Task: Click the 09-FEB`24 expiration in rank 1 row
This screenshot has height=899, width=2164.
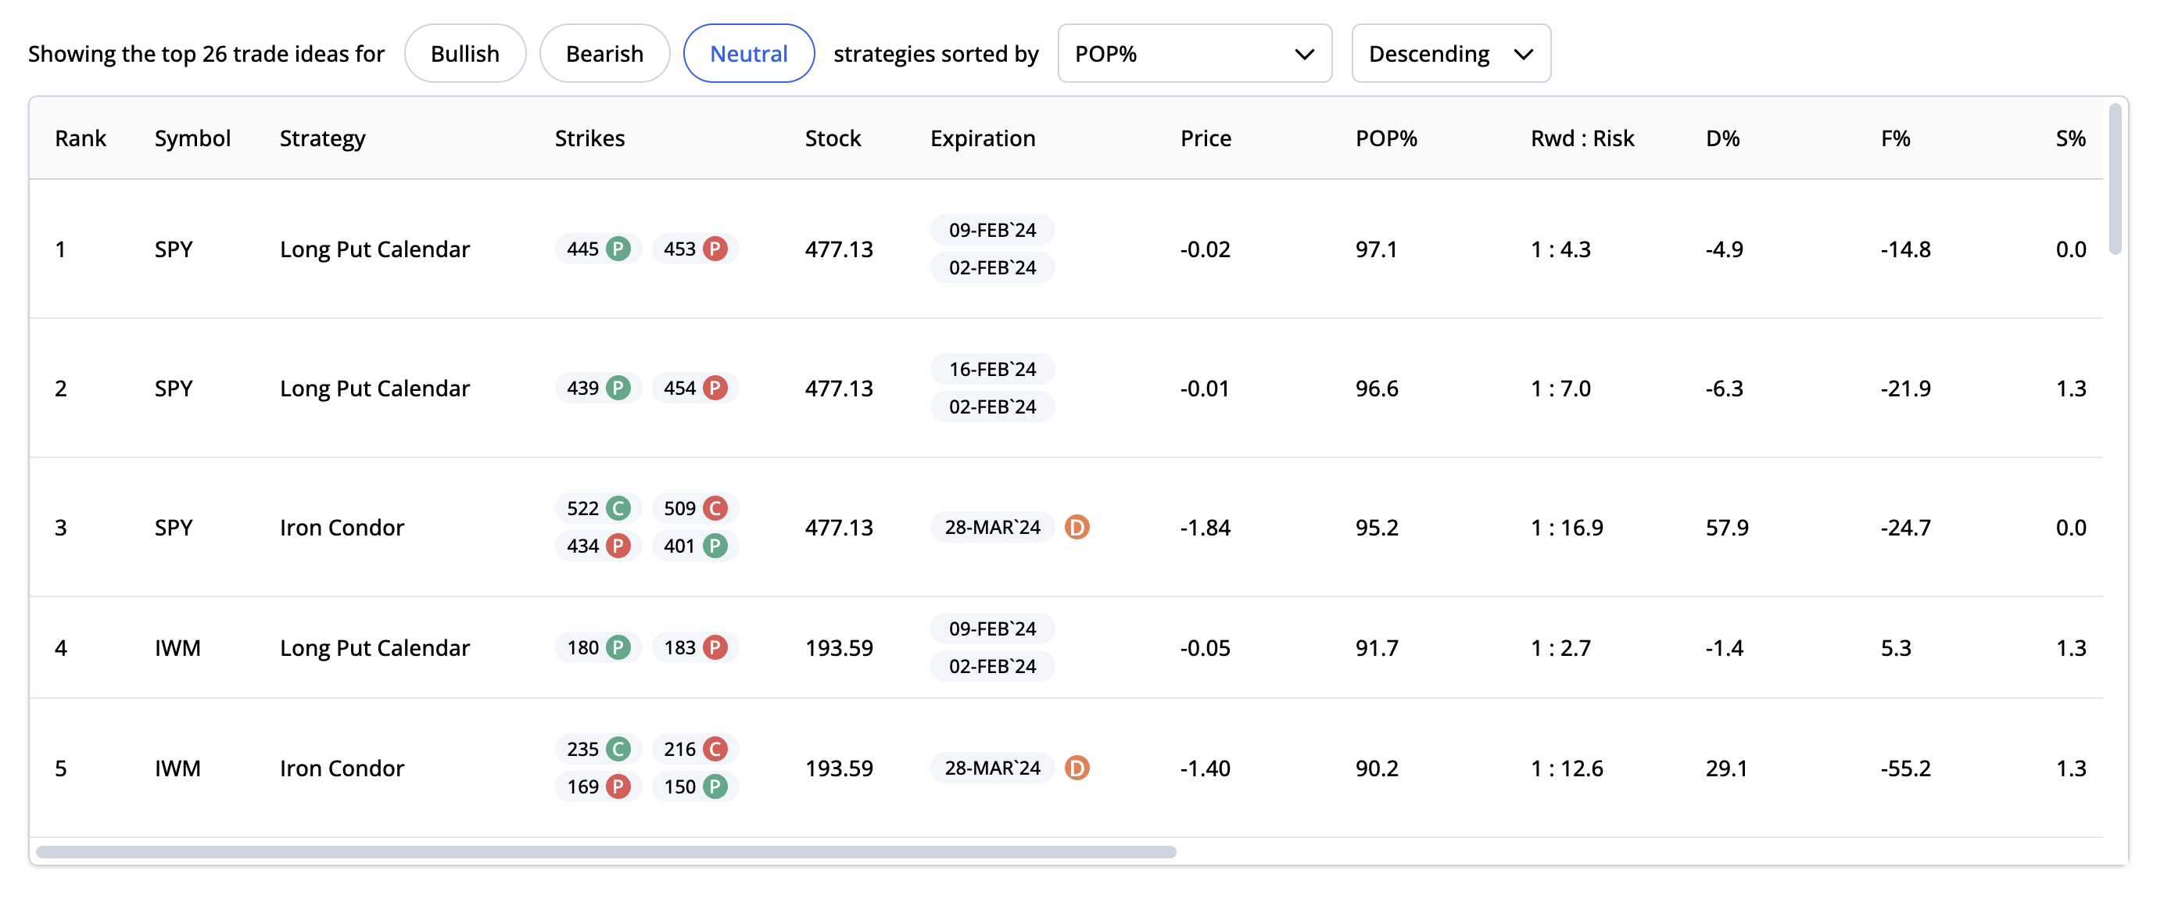Action: click(x=992, y=230)
